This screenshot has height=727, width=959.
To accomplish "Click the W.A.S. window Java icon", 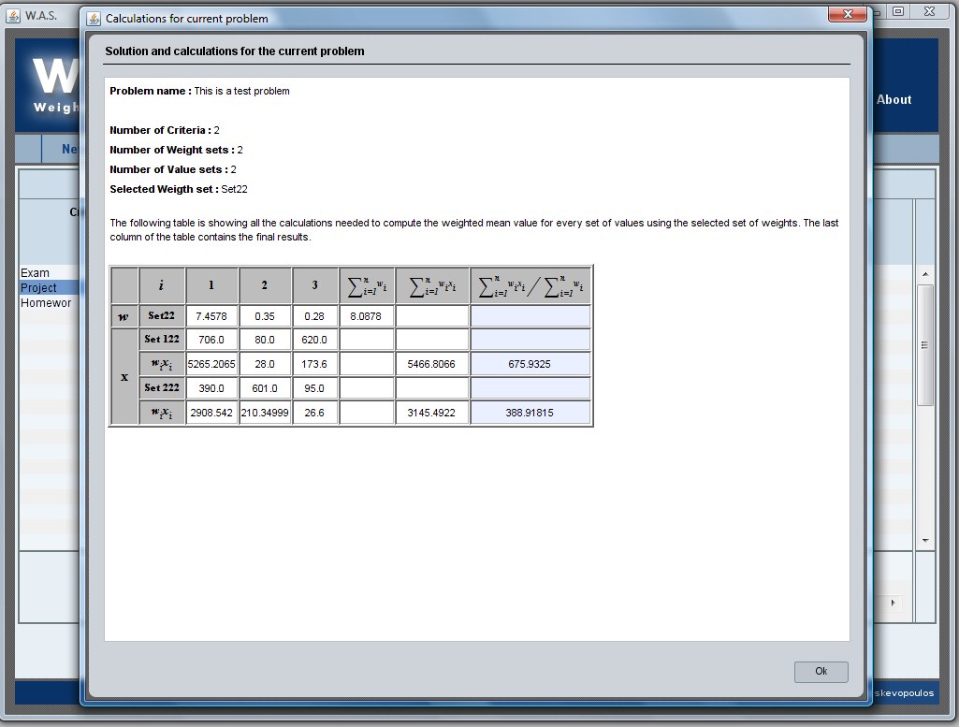I will coord(13,15).
